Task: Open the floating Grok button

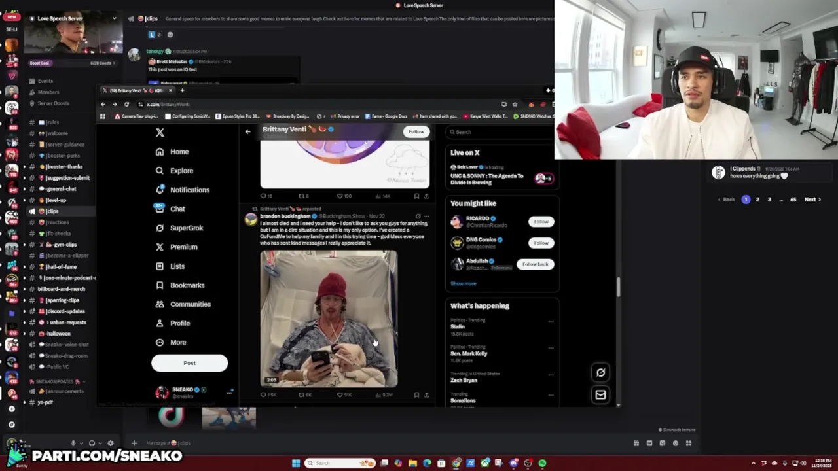Action: [x=600, y=372]
